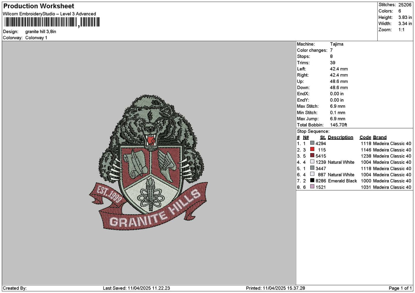
Task: Click the Machine value Tajima
Action: coord(337,44)
